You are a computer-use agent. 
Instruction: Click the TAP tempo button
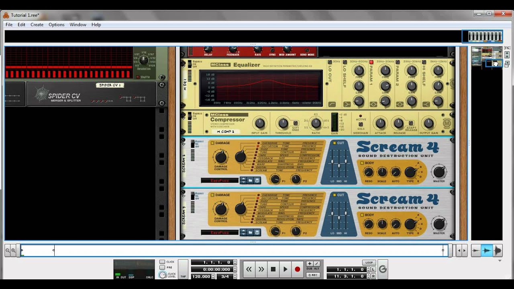pos(183,269)
